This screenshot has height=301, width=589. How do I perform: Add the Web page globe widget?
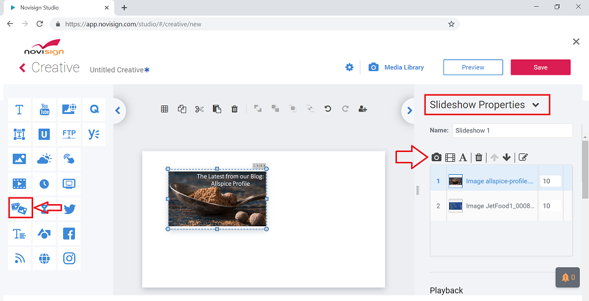tap(44, 258)
